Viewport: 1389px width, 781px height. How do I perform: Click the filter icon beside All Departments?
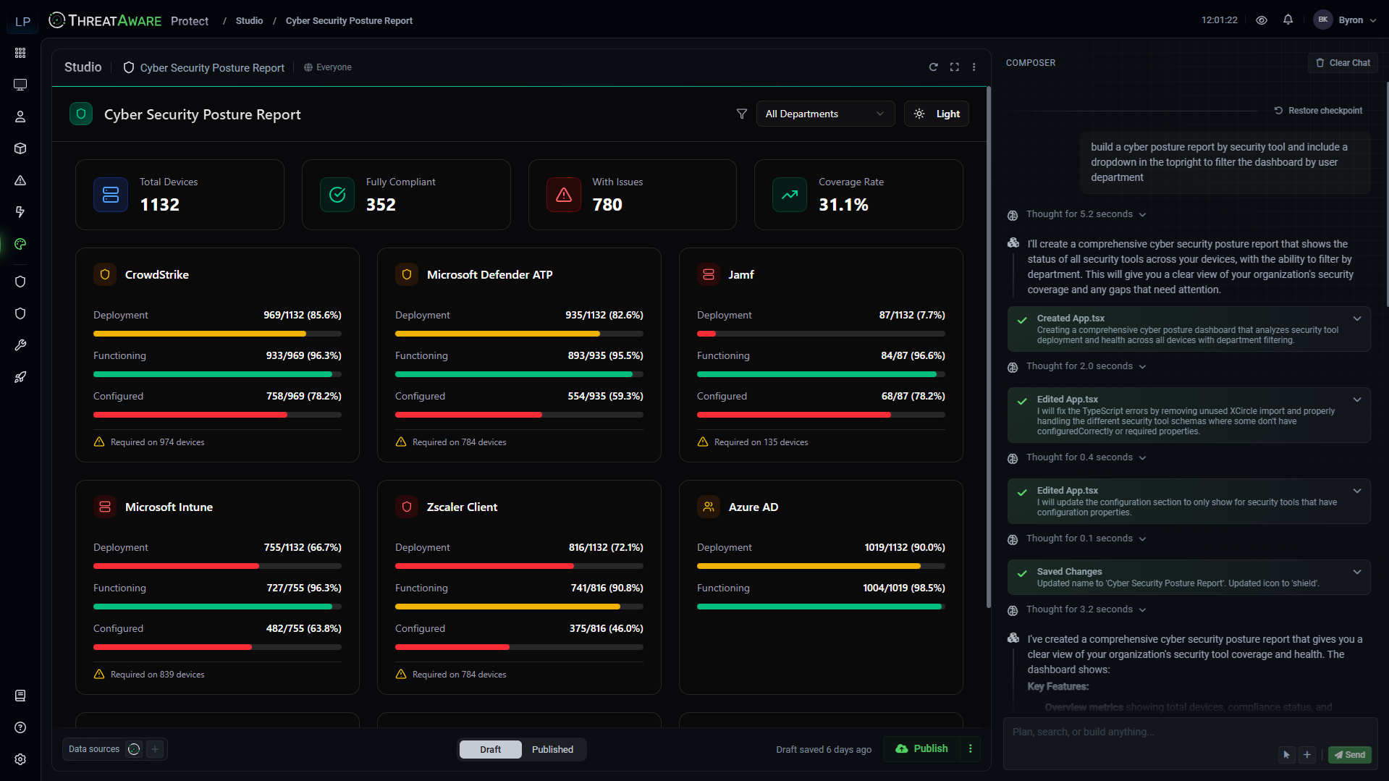click(x=742, y=114)
